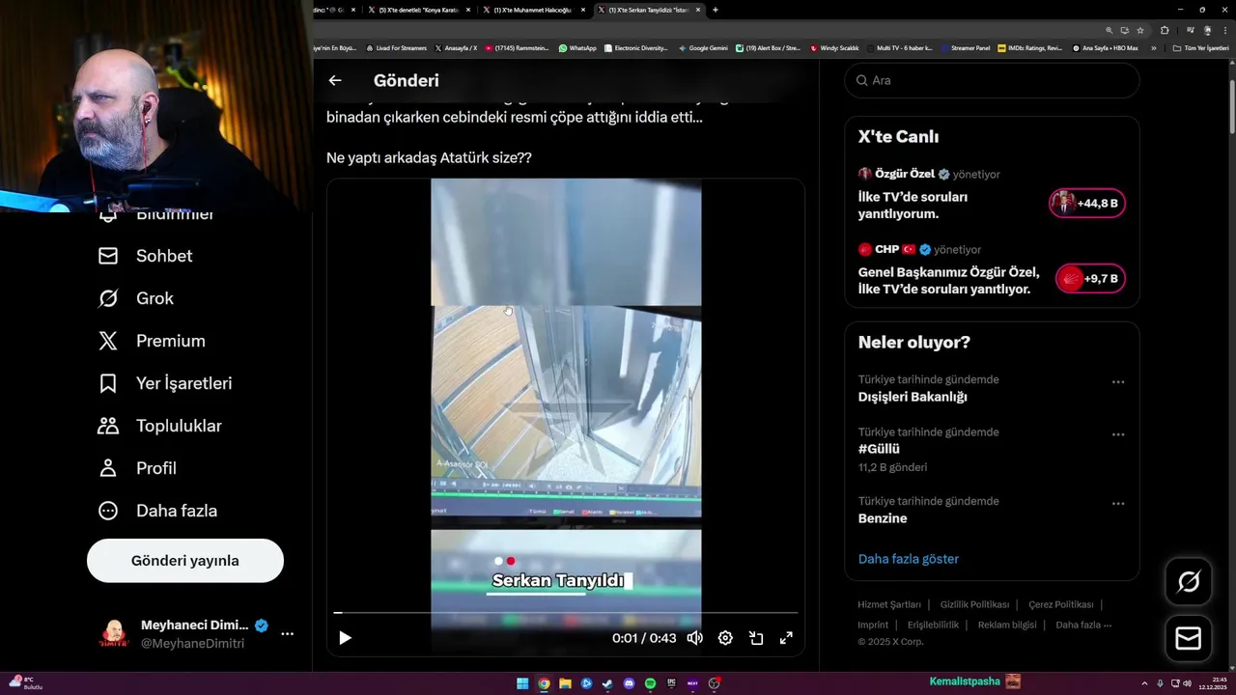Open Spotify from the taskbar
Screen dimensions: 1236x695
(x=650, y=683)
